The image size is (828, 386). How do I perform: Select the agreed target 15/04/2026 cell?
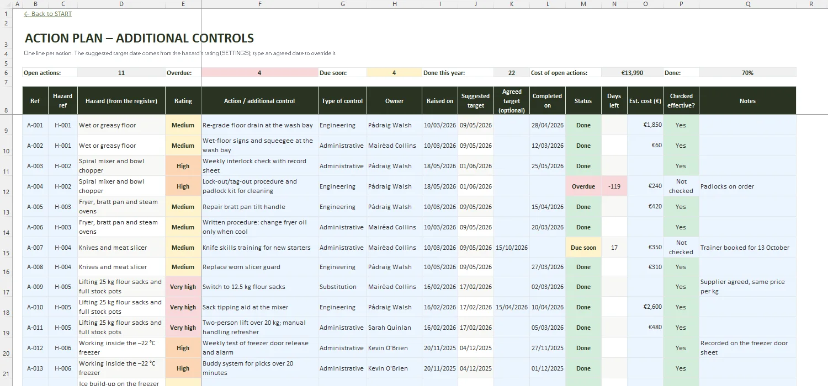point(512,307)
